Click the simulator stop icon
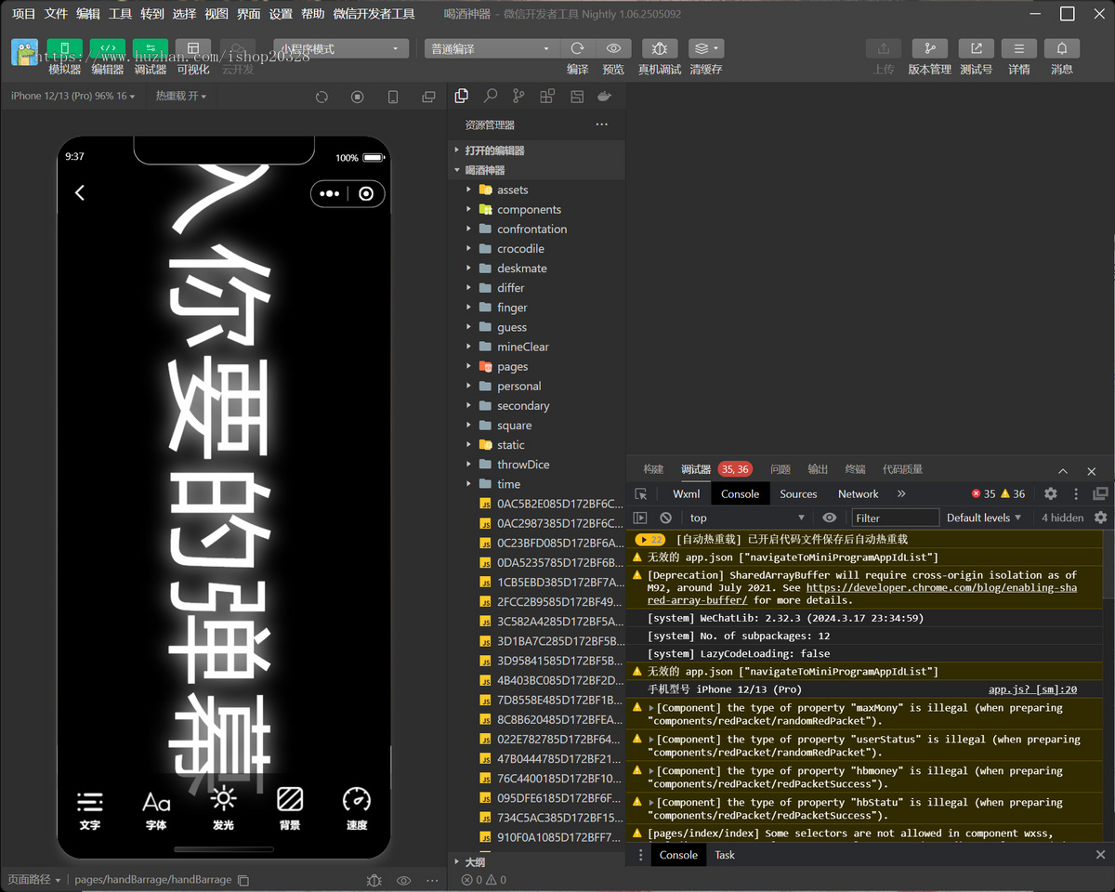Image resolution: width=1115 pixels, height=892 pixels. [x=357, y=97]
